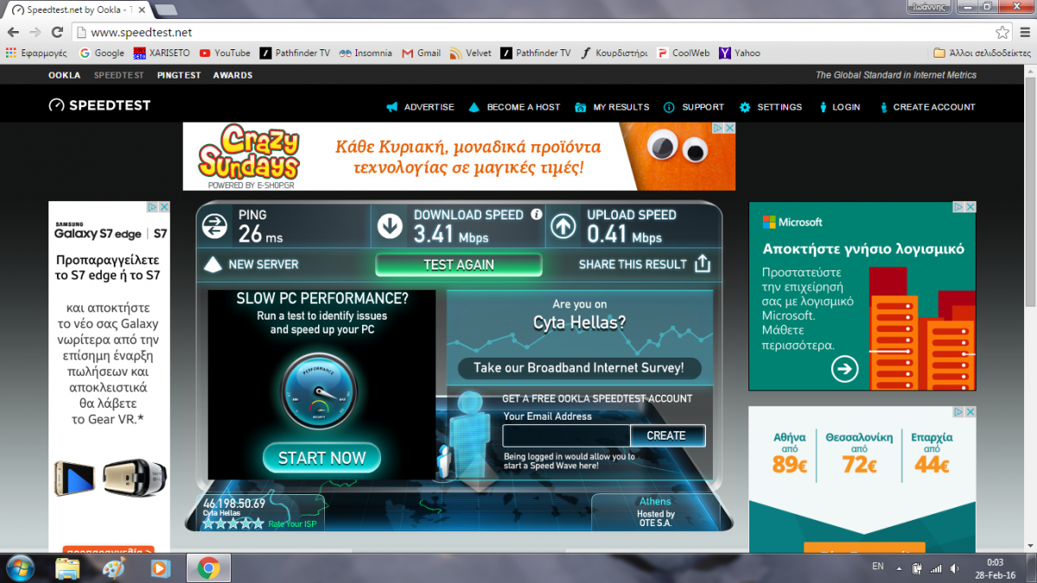
Task: Click the Ιωάννης profile button in Chrome
Action: click(x=929, y=6)
